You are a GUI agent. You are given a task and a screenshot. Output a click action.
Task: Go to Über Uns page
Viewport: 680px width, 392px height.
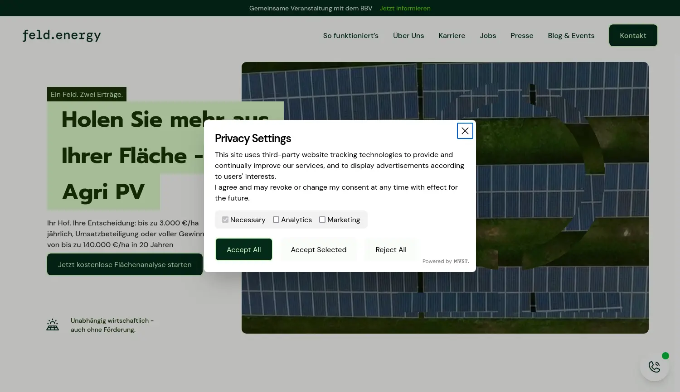(x=408, y=35)
